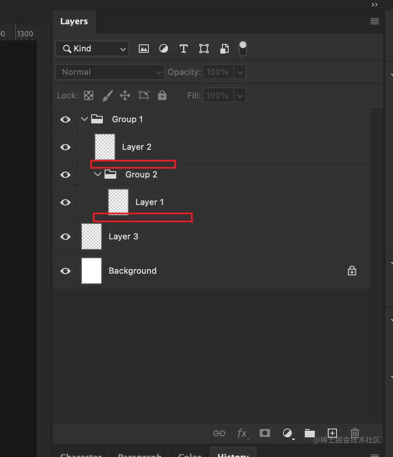Select Layer 3 thumbnail
Screen dimensions: 393x457
(x=92, y=236)
